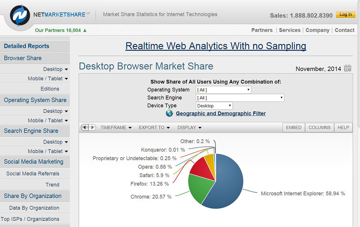360x227 pixels.
Task: Click the COLUMNS button
Action: coord(320,128)
